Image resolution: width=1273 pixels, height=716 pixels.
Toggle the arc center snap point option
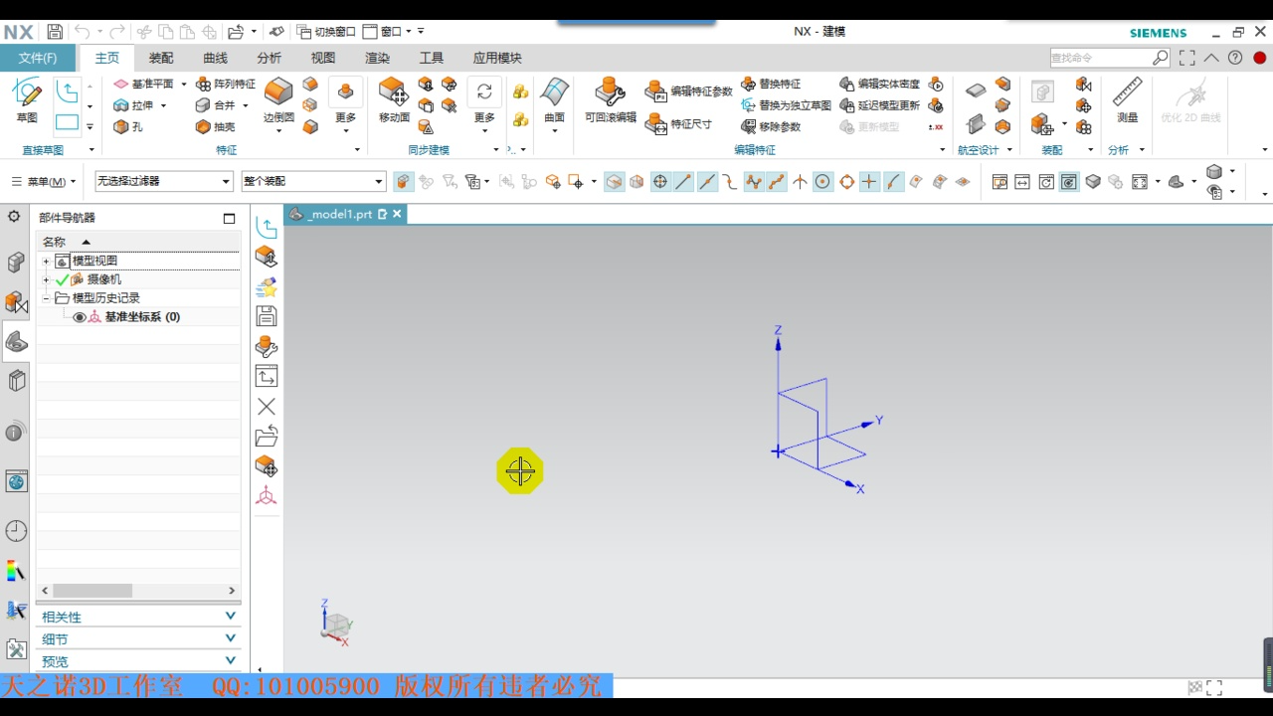click(822, 182)
